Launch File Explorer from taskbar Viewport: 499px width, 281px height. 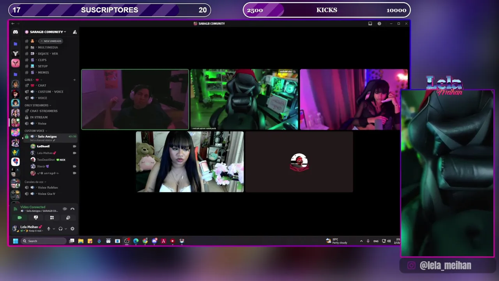click(81, 241)
